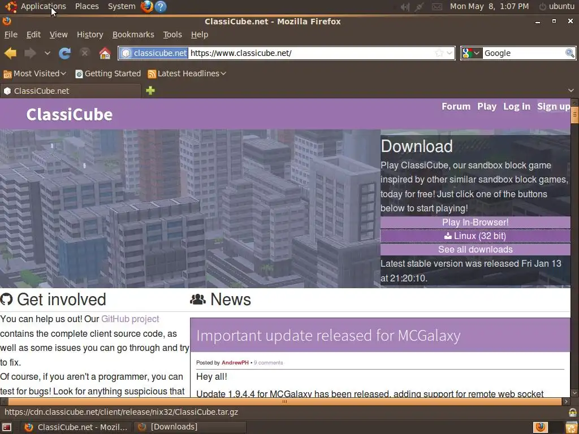579x434 pixels.
Task: Launch Firefox from the top panel icon
Action: (x=147, y=6)
